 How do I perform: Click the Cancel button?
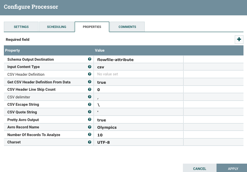click(199, 168)
